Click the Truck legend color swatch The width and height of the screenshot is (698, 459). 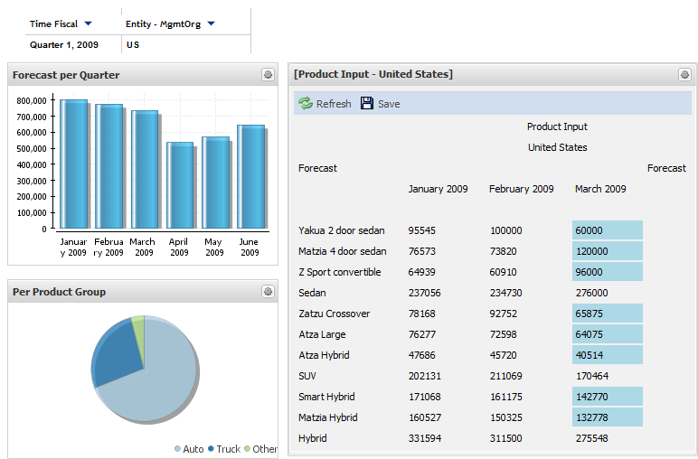pos(211,449)
